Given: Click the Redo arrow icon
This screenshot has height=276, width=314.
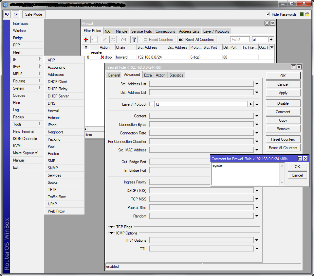Looking at the screenshot, I should 15,14.
